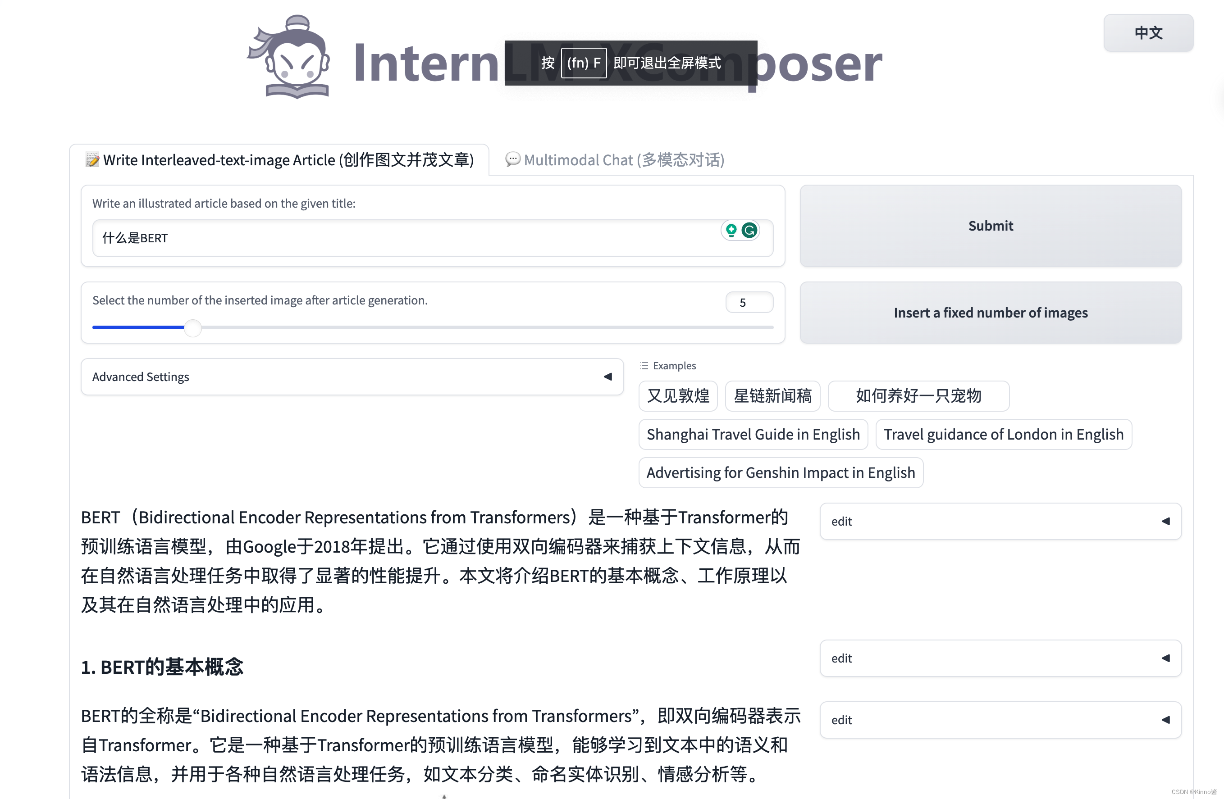Click the refresh/regenerate icon in title input
1224x799 pixels.
coord(749,230)
